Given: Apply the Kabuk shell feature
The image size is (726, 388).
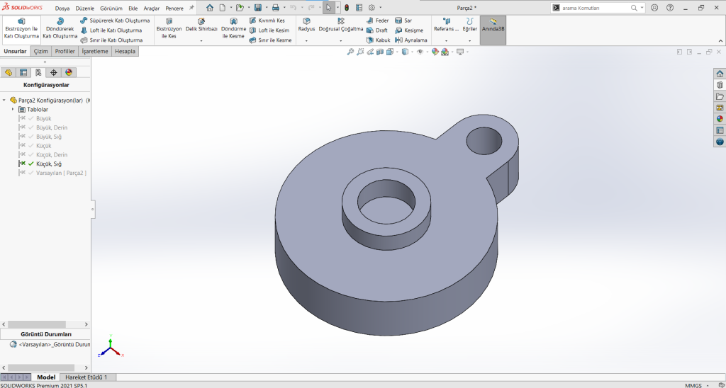Looking at the screenshot, I should pyautogui.click(x=378, y=40).
